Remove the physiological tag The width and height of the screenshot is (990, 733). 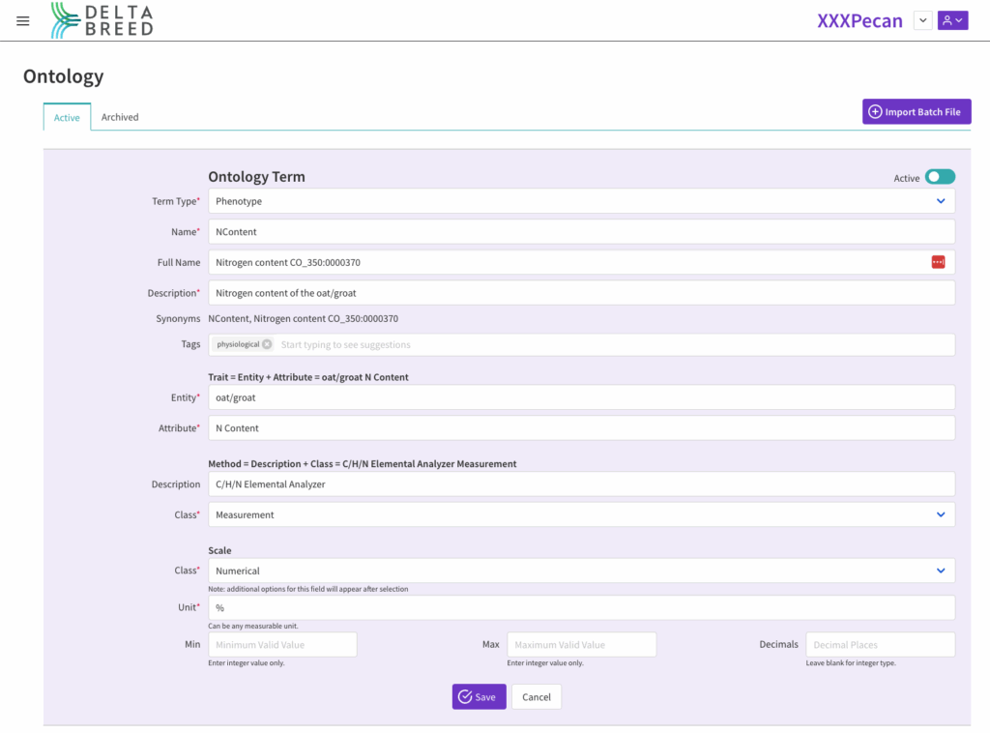click(267, 344)
